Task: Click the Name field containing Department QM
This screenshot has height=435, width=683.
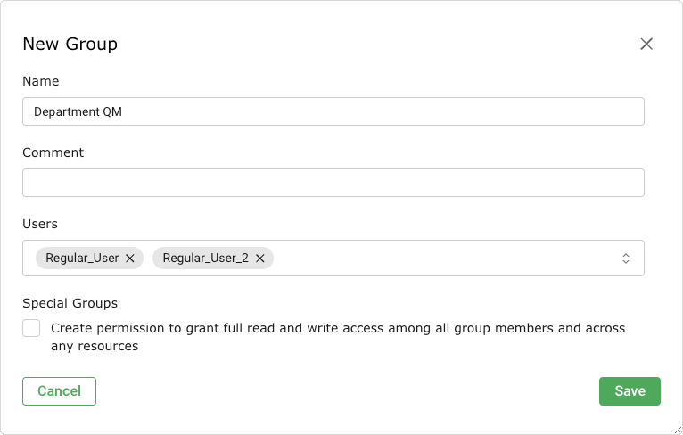Action: pyautogui.click(x=333, y=111)
